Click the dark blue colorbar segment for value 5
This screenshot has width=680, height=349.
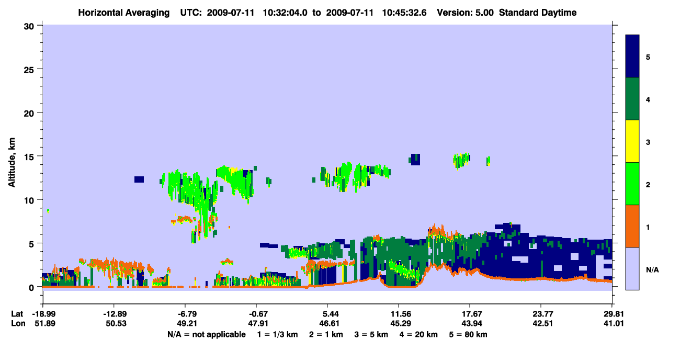[x=632, y=57]
